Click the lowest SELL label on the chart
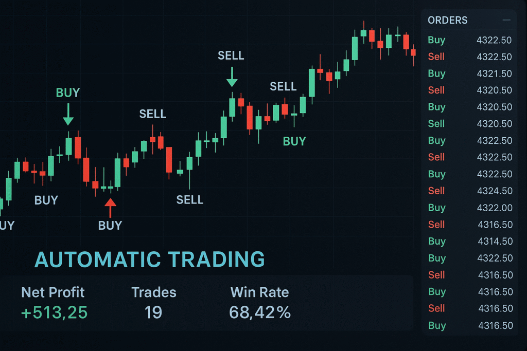527x351 pixels. tap(190, 200)
